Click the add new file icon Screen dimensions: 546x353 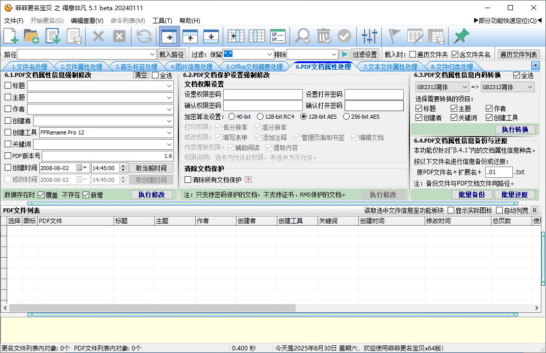pos(11,36)
